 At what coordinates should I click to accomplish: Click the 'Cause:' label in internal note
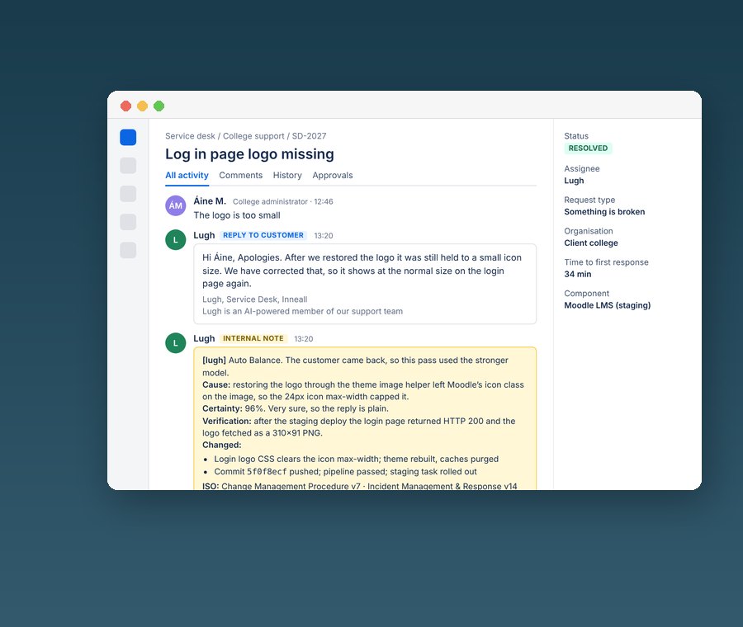point(216,384)
